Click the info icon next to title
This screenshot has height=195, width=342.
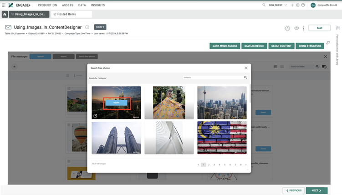tap(87, 27)
